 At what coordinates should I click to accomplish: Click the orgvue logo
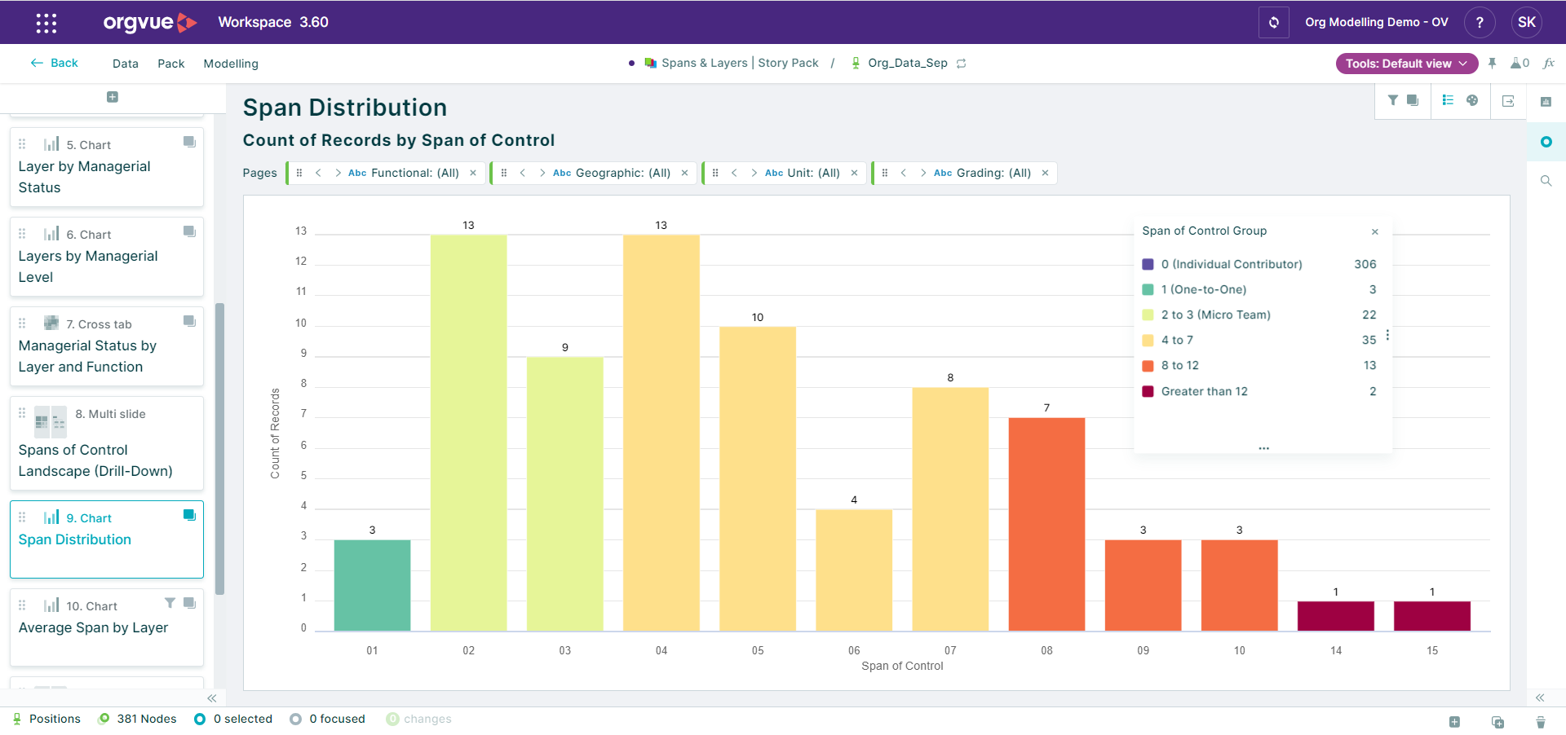150,22
